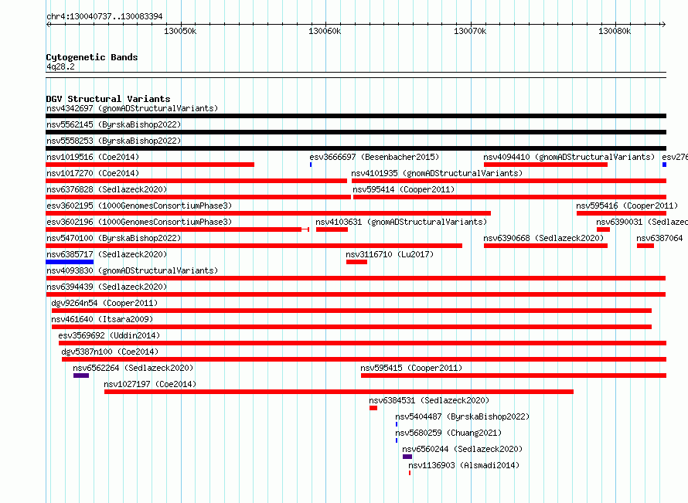The image size is (688, 503).
Task: Open the dgv5387n100 Coe2014 label
Action: [x=110, y=352]
